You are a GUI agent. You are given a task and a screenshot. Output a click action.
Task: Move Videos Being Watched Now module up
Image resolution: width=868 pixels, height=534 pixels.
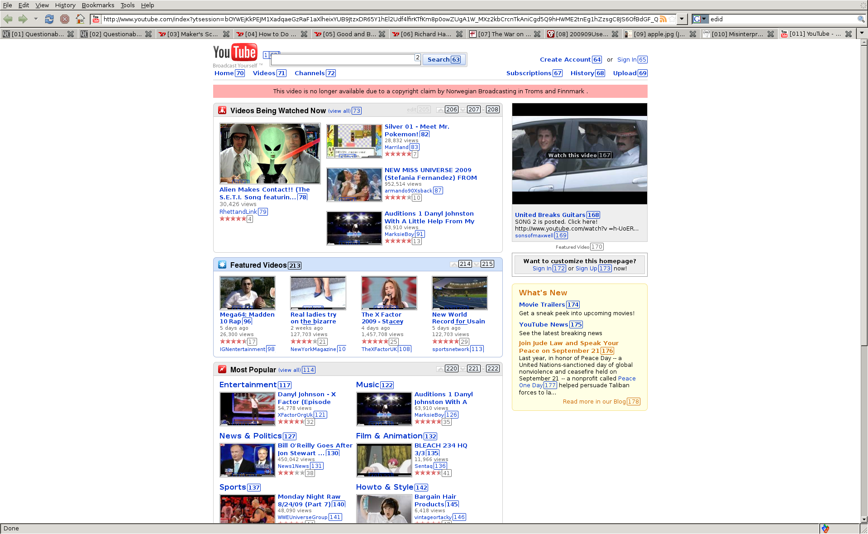tap(440, 110)
